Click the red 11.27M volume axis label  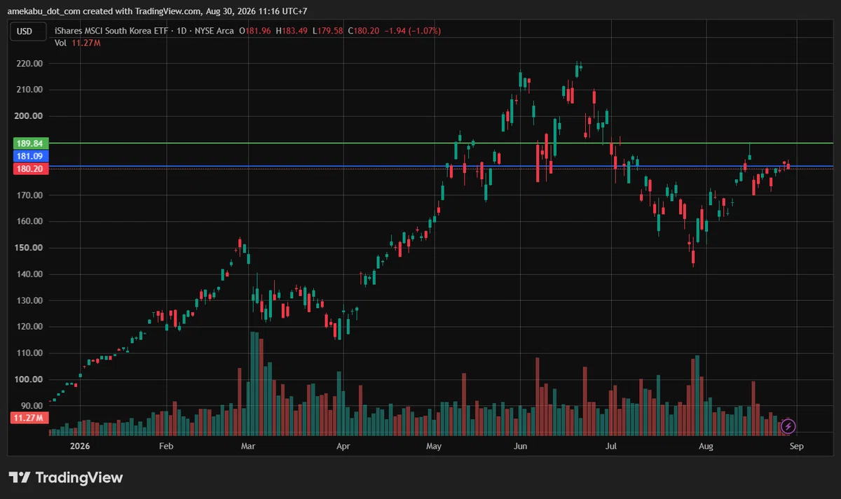click(x=28, y=418)
